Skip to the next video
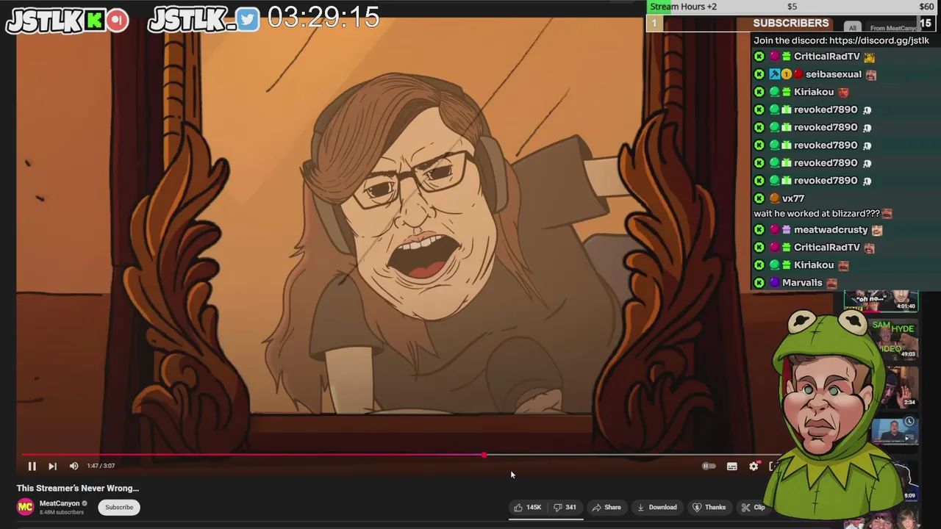 tap(52, 466)
